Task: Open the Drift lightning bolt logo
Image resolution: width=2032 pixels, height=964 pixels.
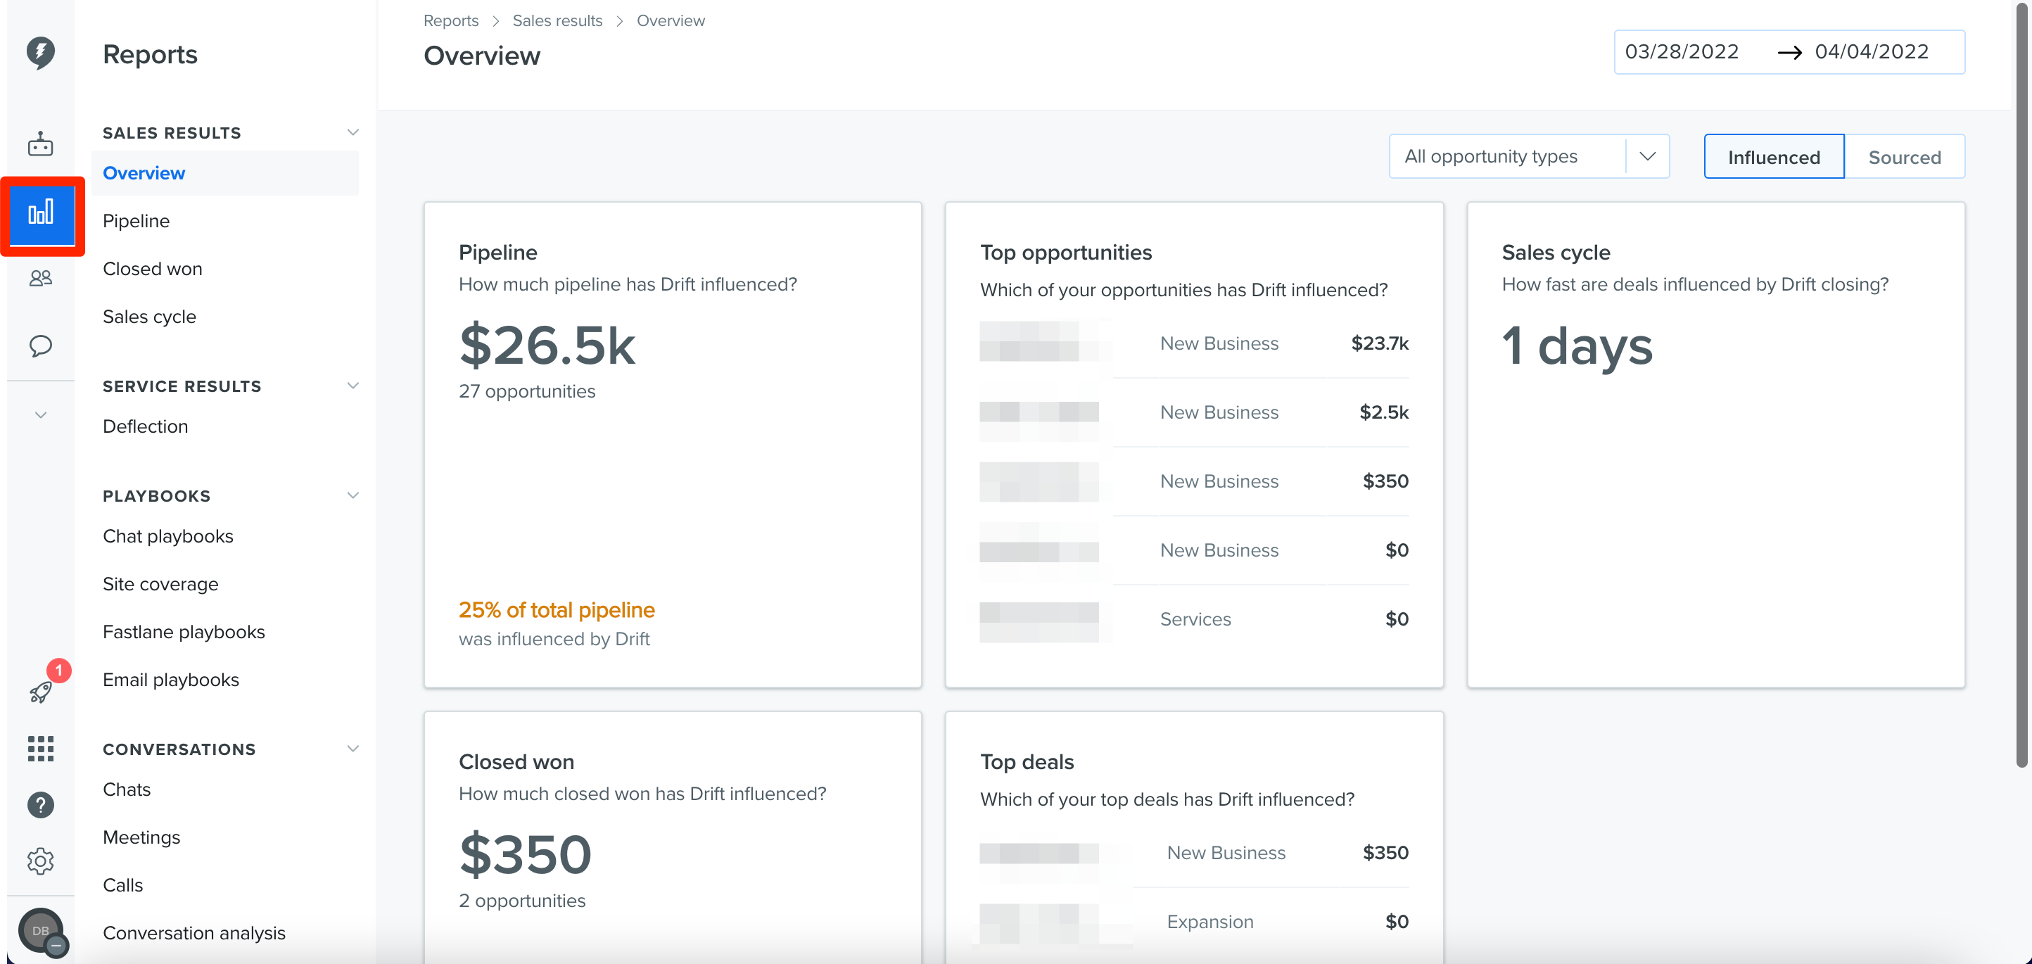Action: tap(40, 53)
